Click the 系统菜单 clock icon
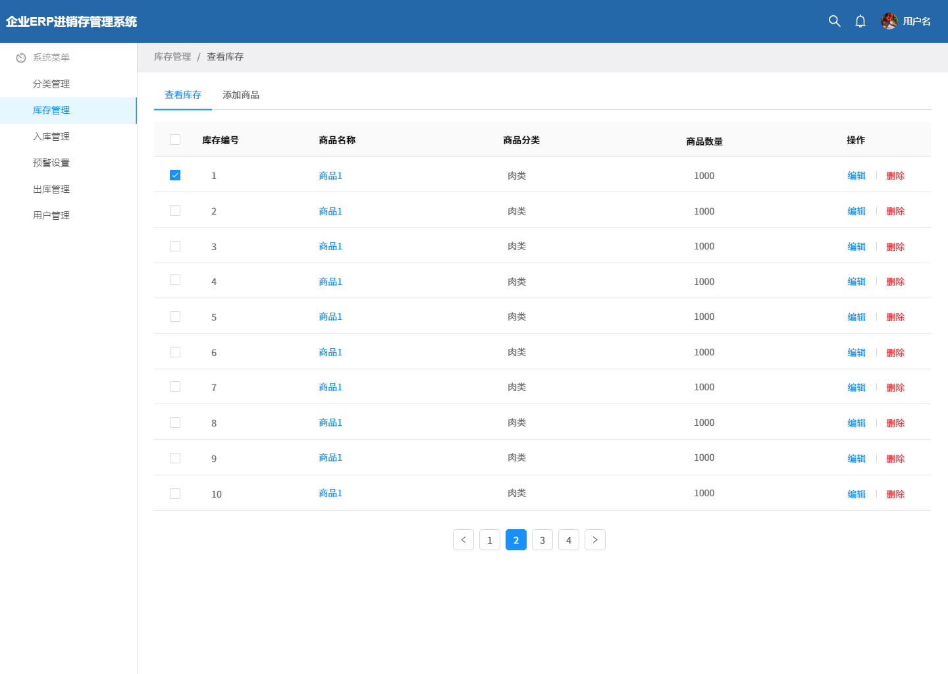Screen dimensions: 948x674 (x=21, y=58)
